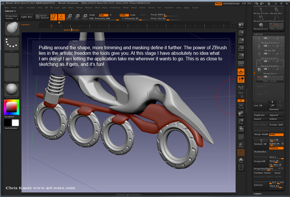Click the Frame icon in right shelf
The height and width of the screenshot is (197, 290).
(x=241, y=106)
